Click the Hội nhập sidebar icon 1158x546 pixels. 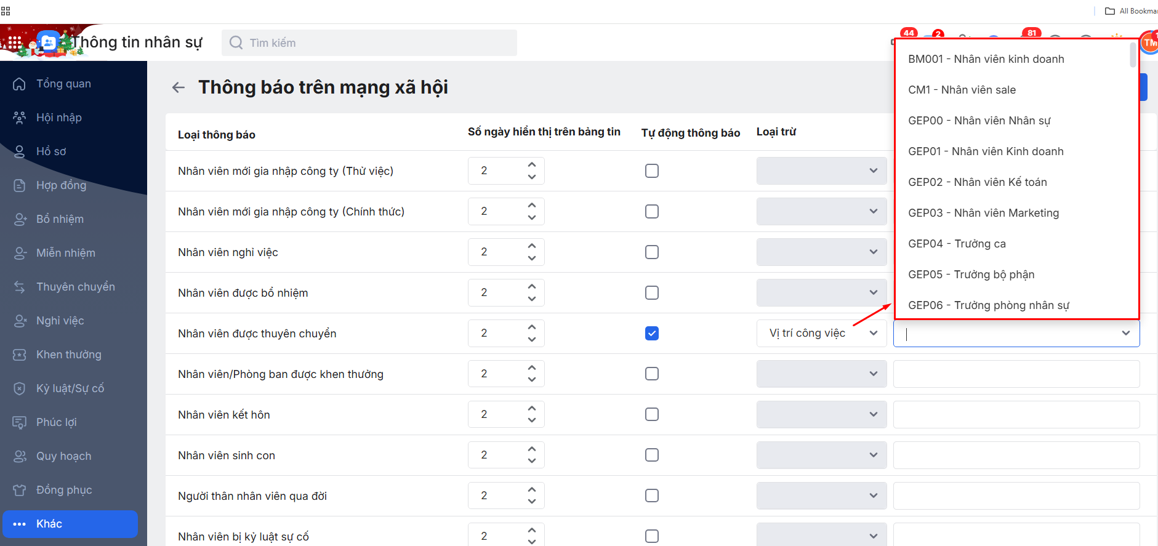[20, 118]
